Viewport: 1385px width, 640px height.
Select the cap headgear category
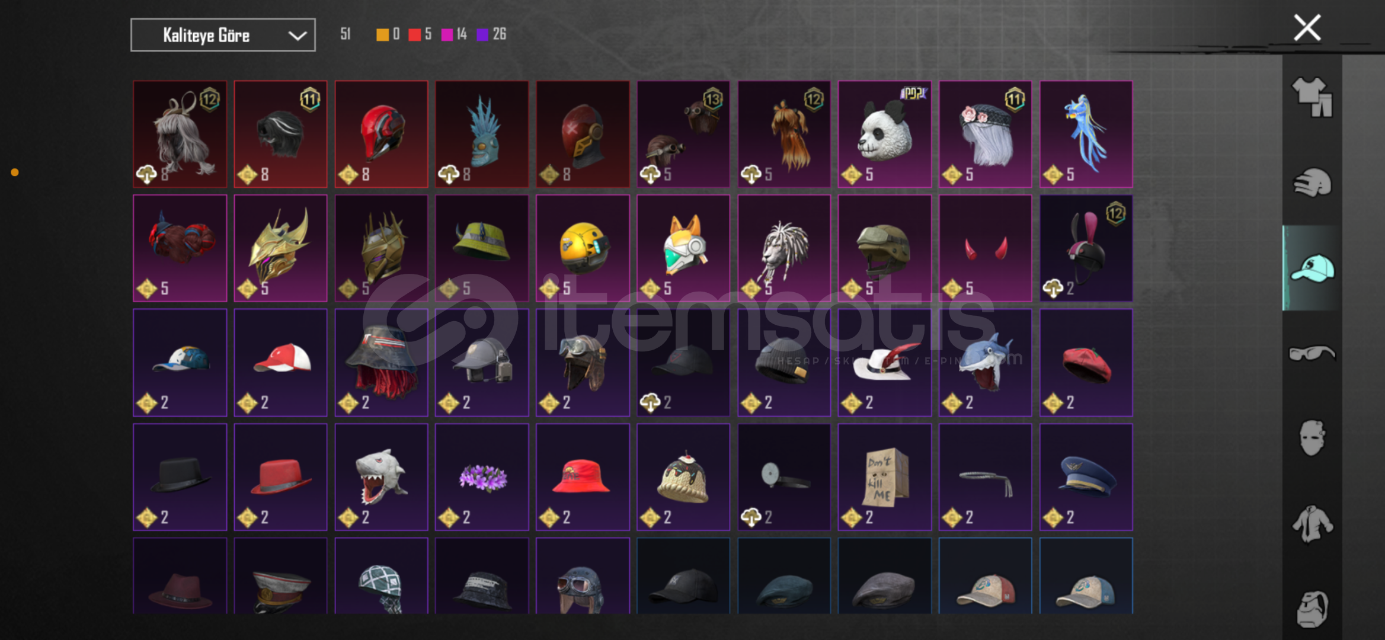coord(1312,268)
